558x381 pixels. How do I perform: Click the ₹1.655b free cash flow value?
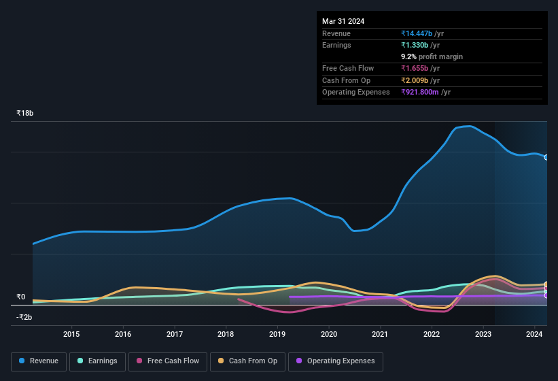pyautogui.click(x=415, y=68)
